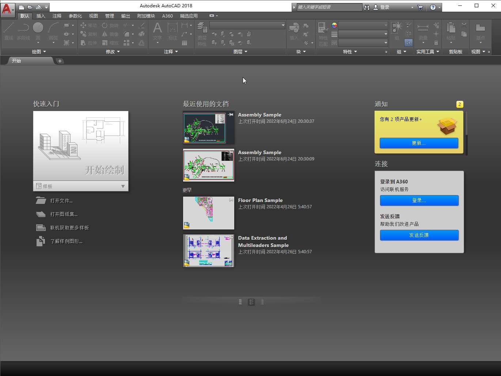501x376 pixels.
Task: Click the Plot/print icon in quick access toolbar
Action: coord(38,7)
